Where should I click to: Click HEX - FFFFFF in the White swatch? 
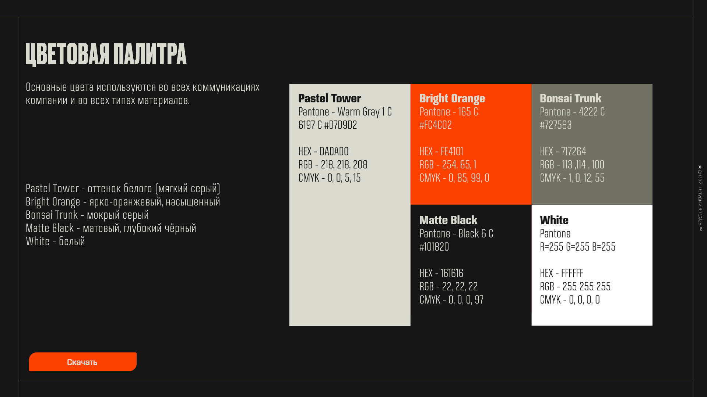(562, 273)
